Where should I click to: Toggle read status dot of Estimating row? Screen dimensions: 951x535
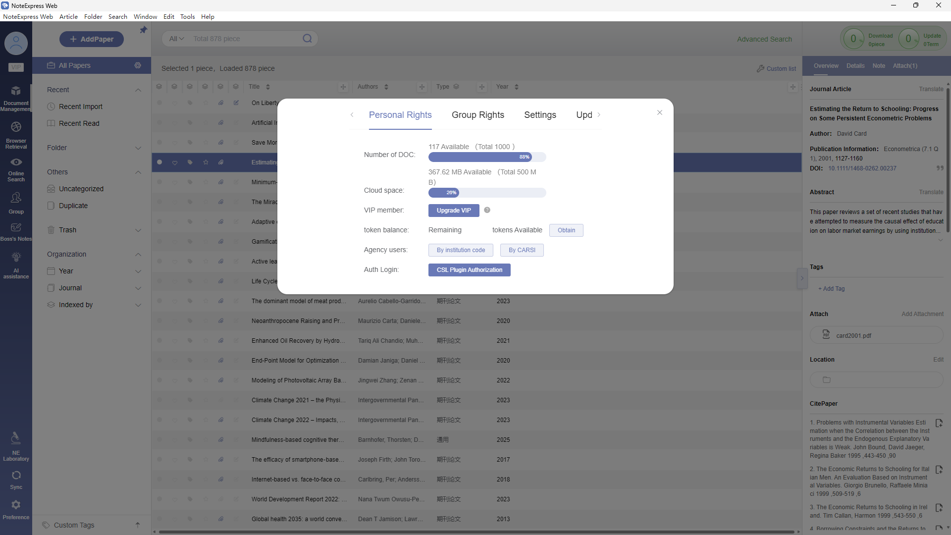pos(159,162)
